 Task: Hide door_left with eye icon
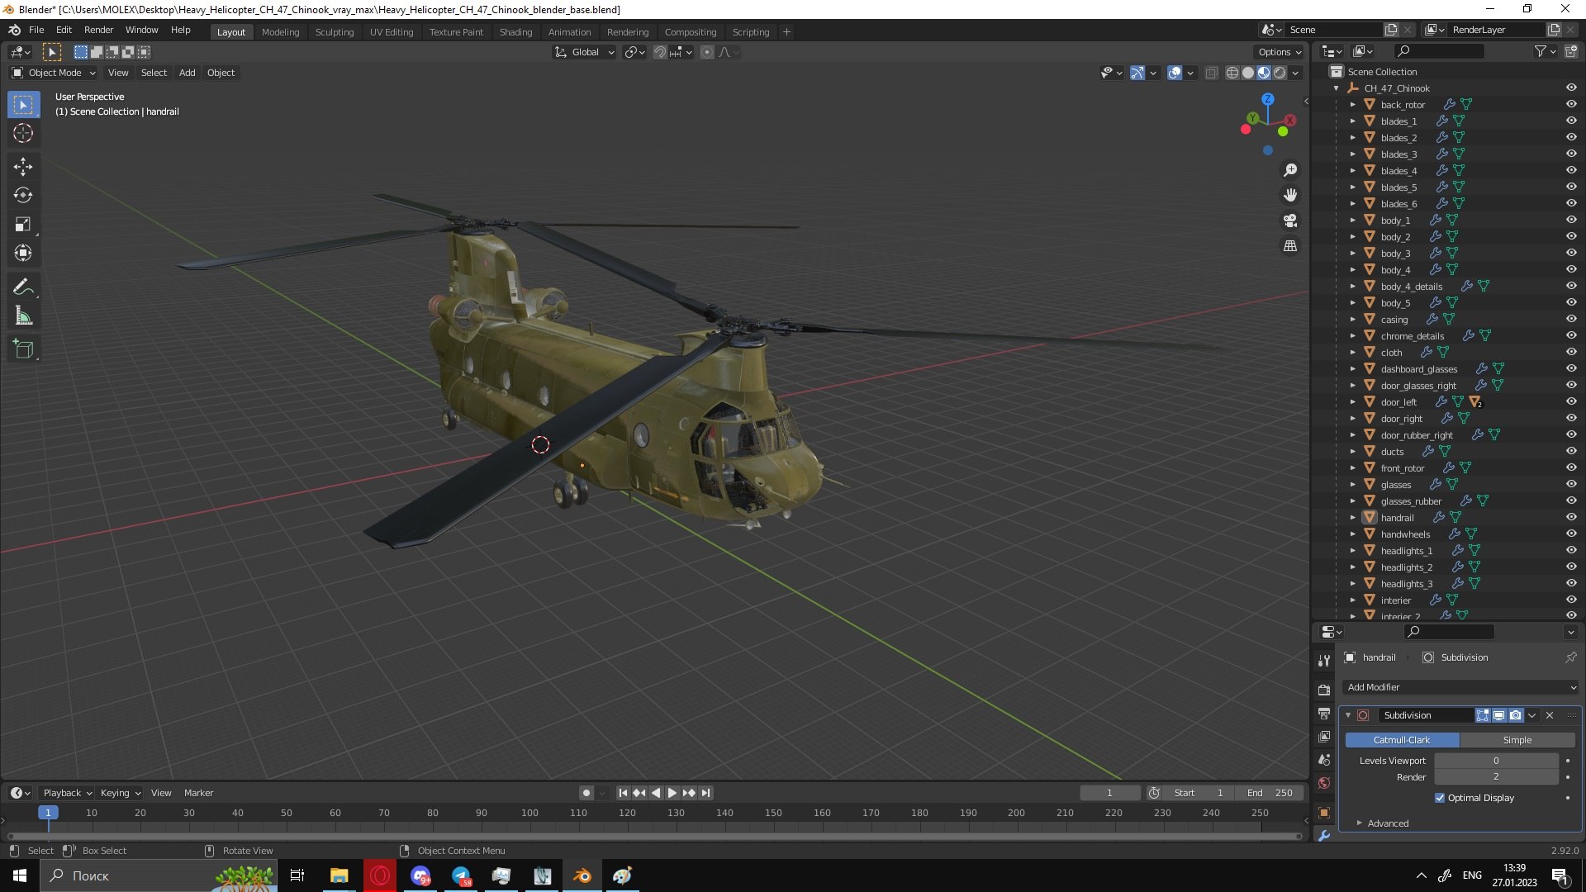click(x=1571, y=402)
